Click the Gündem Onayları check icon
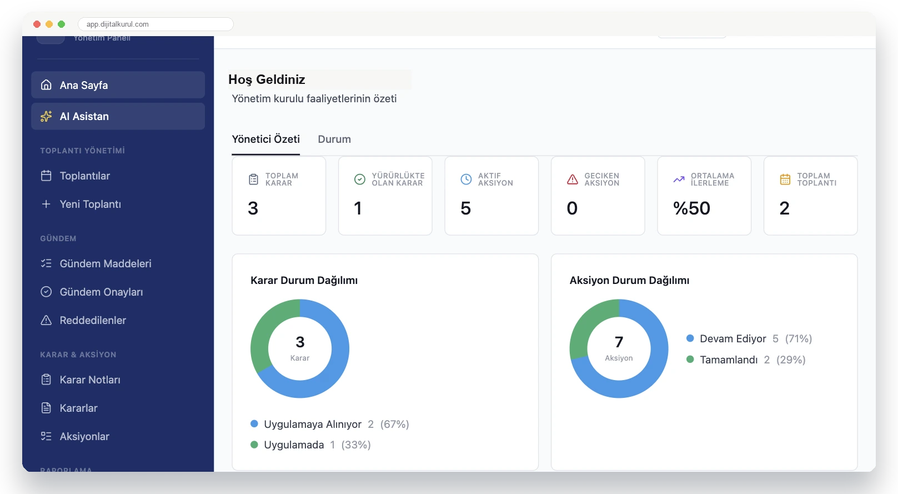This screenshot has height=494, width=898. point(46,292)
